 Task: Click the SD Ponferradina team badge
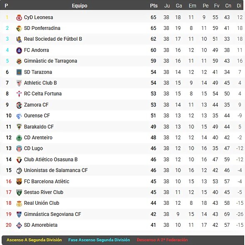click(x=19, y=28)
